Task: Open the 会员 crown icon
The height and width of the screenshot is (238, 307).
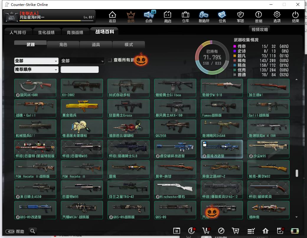Action: point(131,17)
